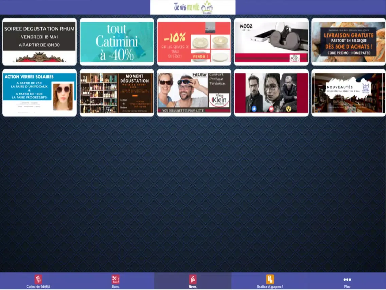Open the Moment dégustation whisky card
386x290 pixels.
[117, 93]
